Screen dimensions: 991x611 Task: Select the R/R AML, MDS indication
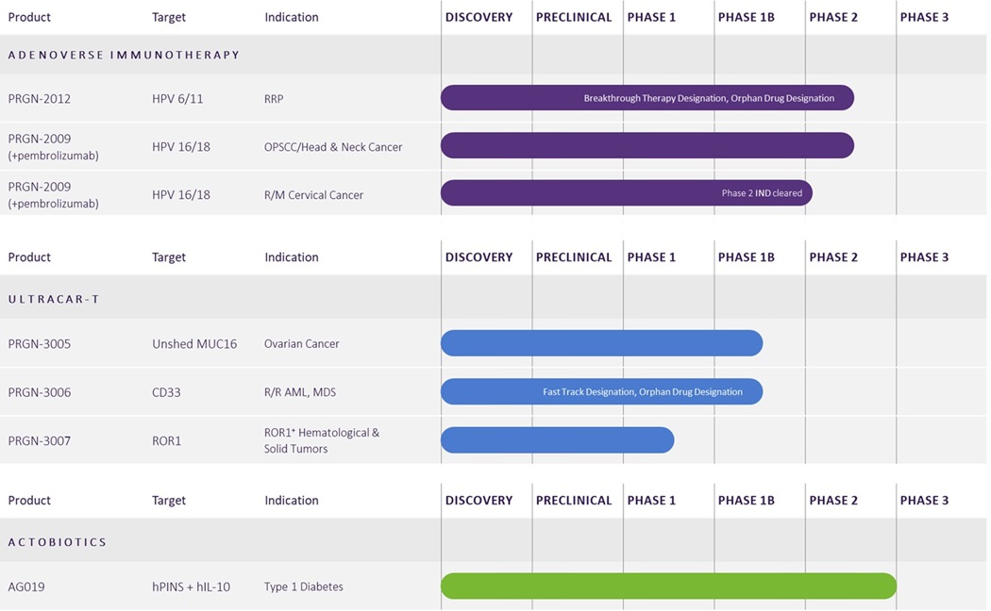click(x=300, y=393)
